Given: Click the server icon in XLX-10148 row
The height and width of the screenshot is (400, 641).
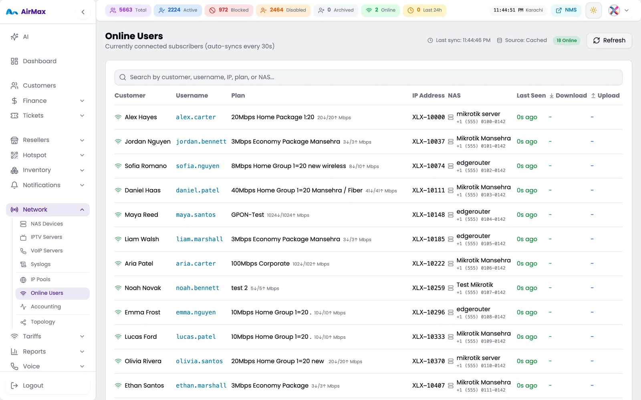Looking at the screenshot, I should coord(451,215).
